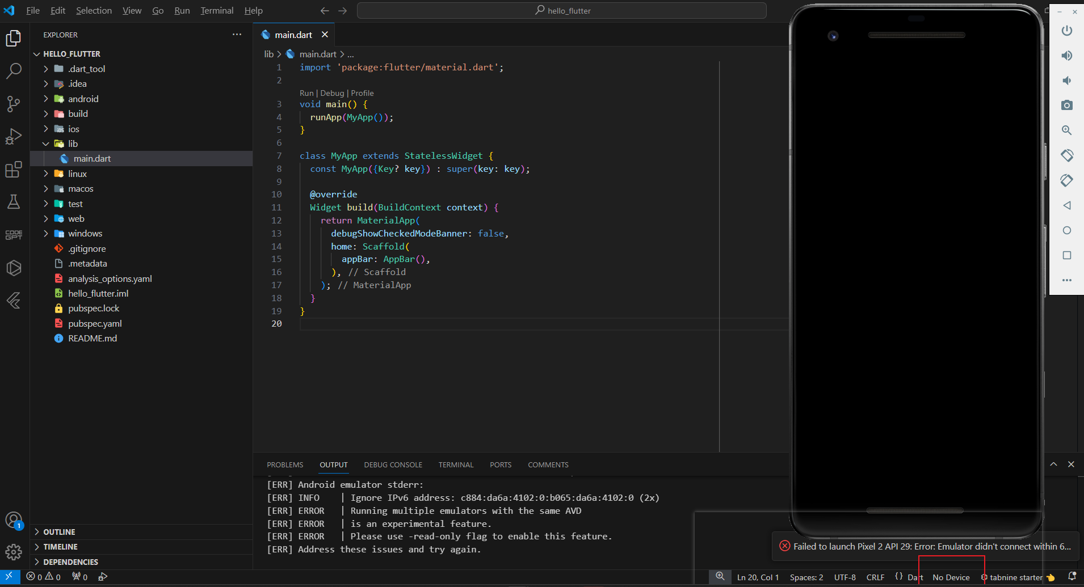Viewport: 1084px width, 587px height.
Task: Click the errors and warnings count
Action: point(44,577)
